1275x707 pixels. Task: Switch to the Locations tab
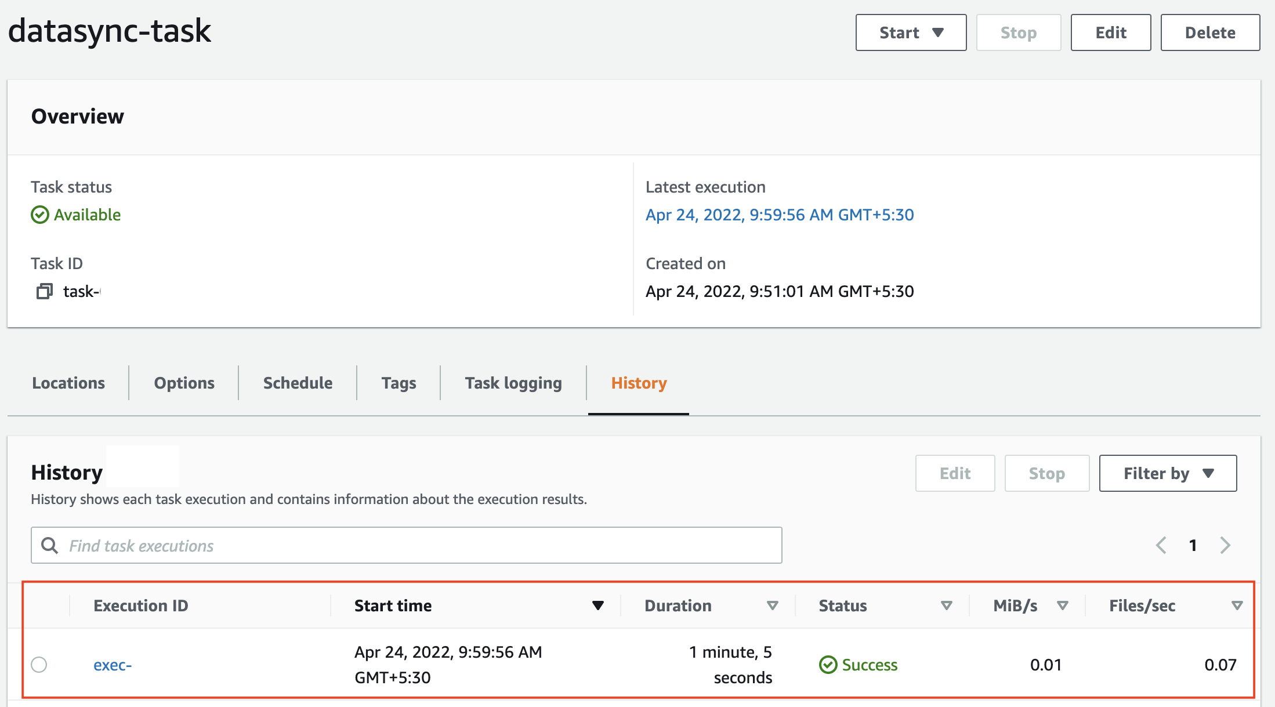pyautogui.click(x=68, y=383)
